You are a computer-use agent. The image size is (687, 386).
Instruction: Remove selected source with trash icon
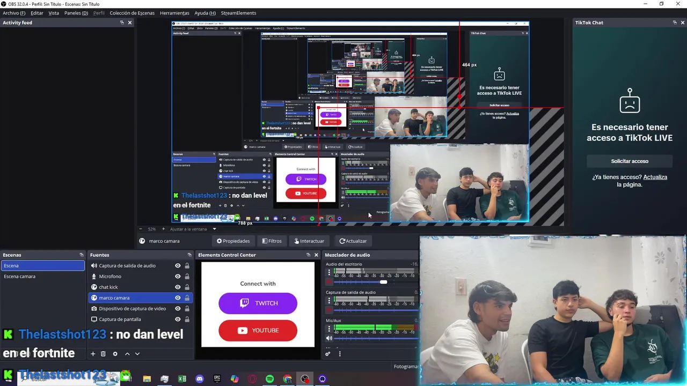[x=103, y=354]
